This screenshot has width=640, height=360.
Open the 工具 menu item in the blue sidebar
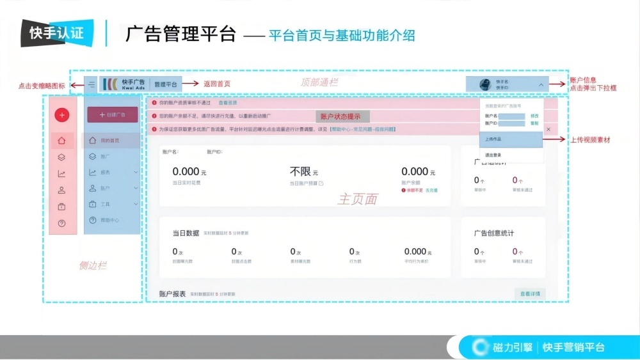tap(111, 204)
